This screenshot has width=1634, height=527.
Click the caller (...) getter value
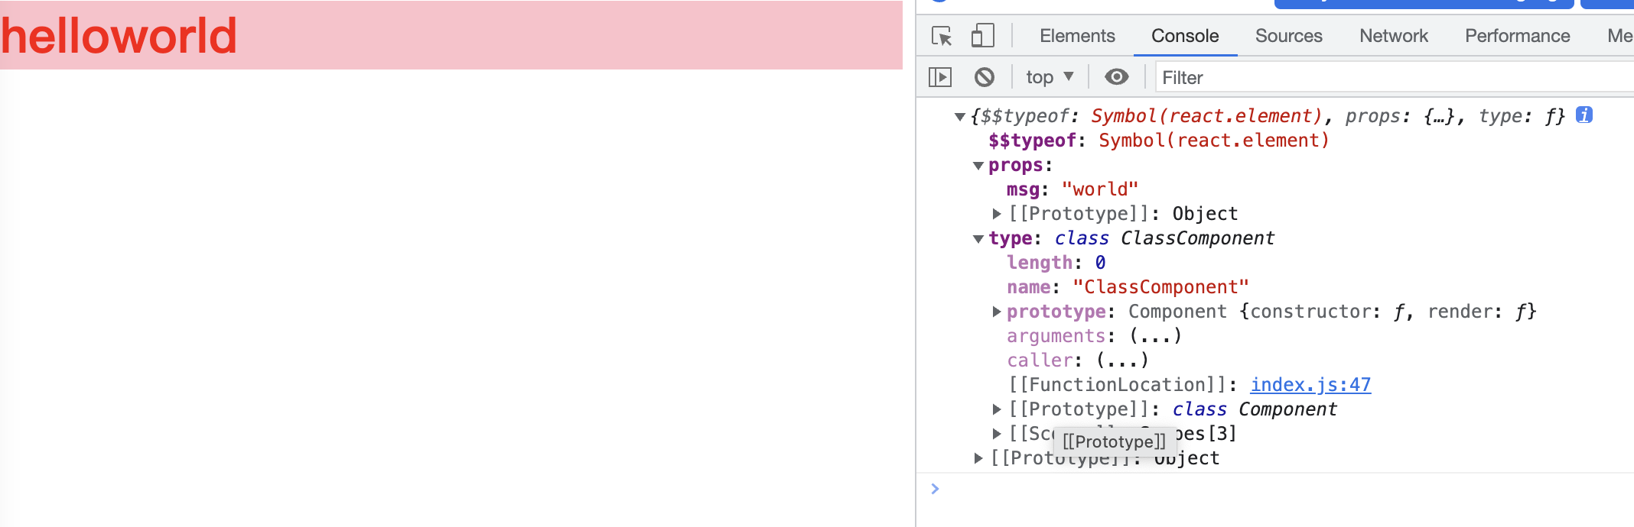coord(1122,360)
